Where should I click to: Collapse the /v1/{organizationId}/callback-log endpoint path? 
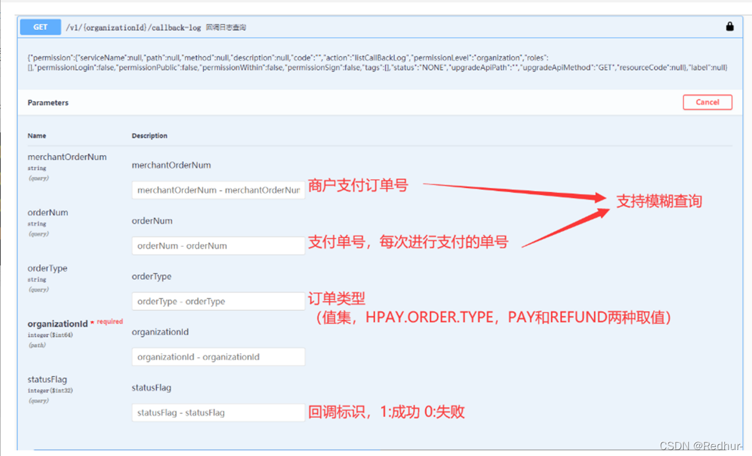point(134,28)
